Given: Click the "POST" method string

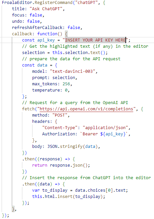Looking at the screenshot, I should 60,115.
